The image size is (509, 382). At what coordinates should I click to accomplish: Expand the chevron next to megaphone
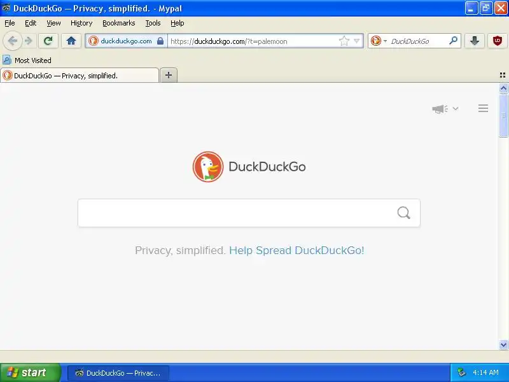pyautogui.click(x=456, y=108)
